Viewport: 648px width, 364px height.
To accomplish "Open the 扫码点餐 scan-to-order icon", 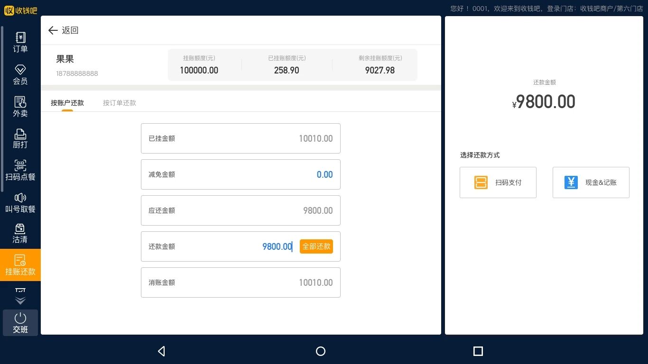I will pyautogui.click(x=20, y=170).
